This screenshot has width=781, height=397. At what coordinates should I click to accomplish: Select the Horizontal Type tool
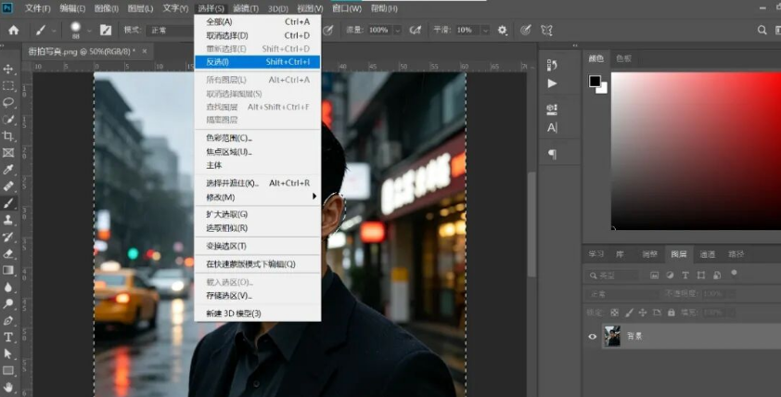(x=8, y=338)
